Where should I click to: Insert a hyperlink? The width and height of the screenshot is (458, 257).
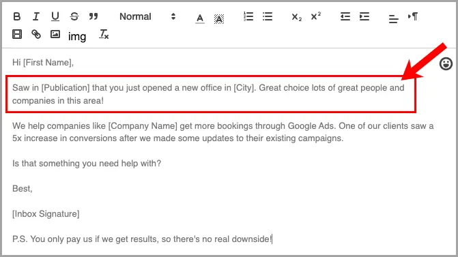36,34
